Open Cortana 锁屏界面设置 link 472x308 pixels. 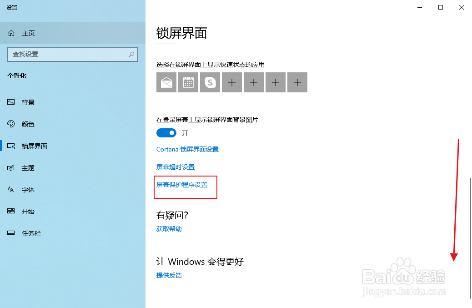187,149
